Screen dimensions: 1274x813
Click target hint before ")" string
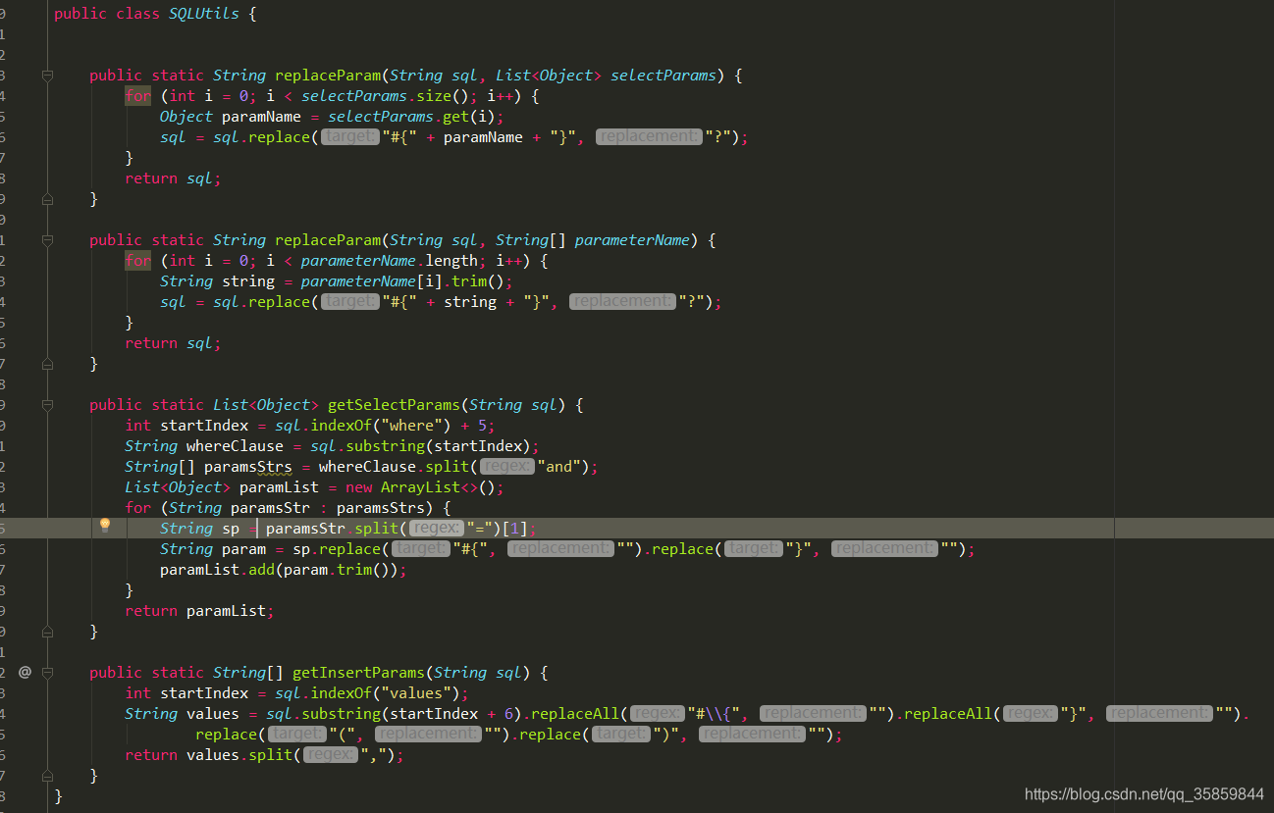pyautogui.click(x=620, y=735)
